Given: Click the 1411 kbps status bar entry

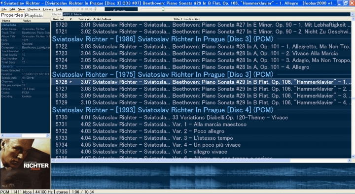Looking at the screenshot, I should tap(22, 192).
